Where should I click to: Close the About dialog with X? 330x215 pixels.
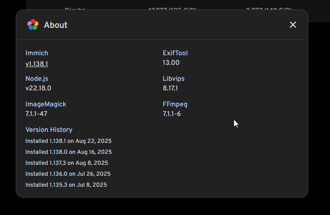click(x=293, y=25)
